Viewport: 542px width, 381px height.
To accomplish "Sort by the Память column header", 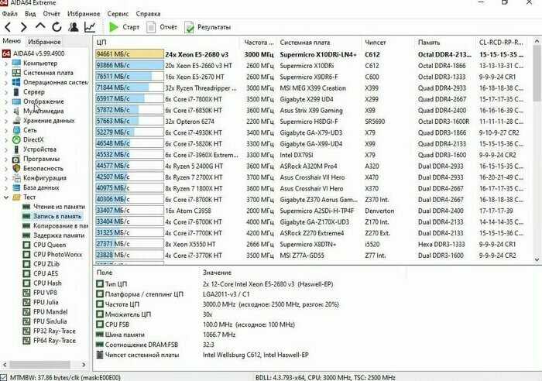I will pos(445,42).
